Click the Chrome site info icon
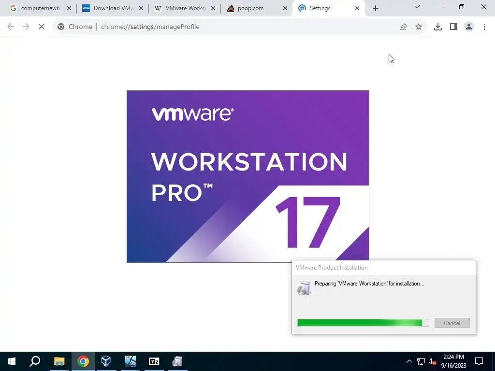 [x=61, y=27]
